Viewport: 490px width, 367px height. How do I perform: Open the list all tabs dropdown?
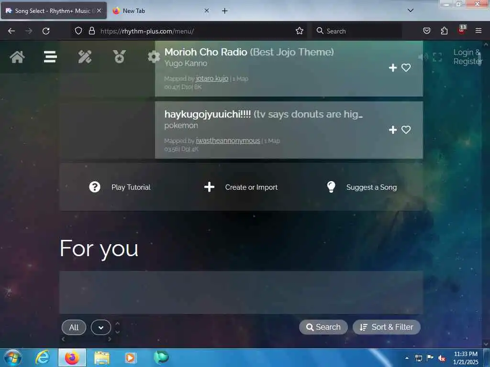coord(411,11)
